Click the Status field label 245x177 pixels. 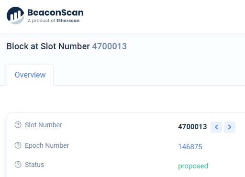tap(34, 165)
